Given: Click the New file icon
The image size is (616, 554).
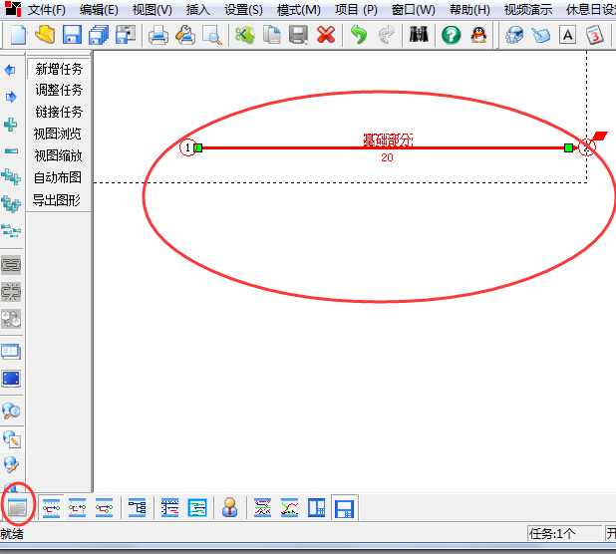Looking at the screenshot, I should [18, 36].
